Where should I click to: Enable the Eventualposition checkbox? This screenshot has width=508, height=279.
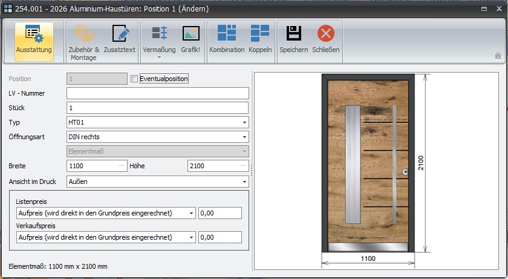click(x=134, y=79)
